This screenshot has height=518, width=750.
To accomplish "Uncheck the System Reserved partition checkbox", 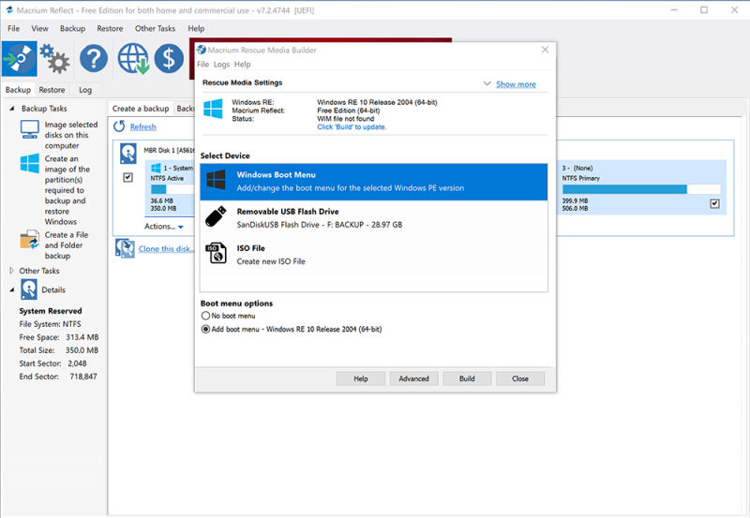I will (127, 178).
